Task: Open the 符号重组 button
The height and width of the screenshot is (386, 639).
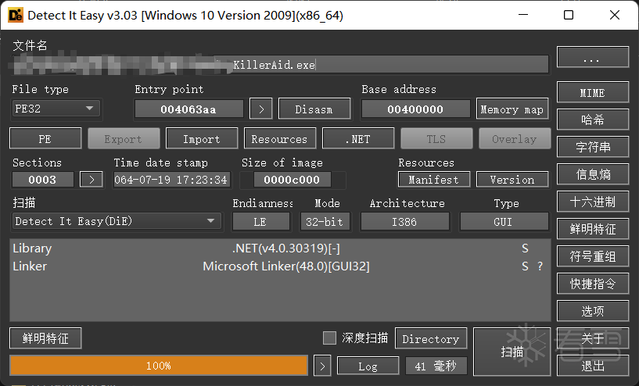Action: click(593, 256)
